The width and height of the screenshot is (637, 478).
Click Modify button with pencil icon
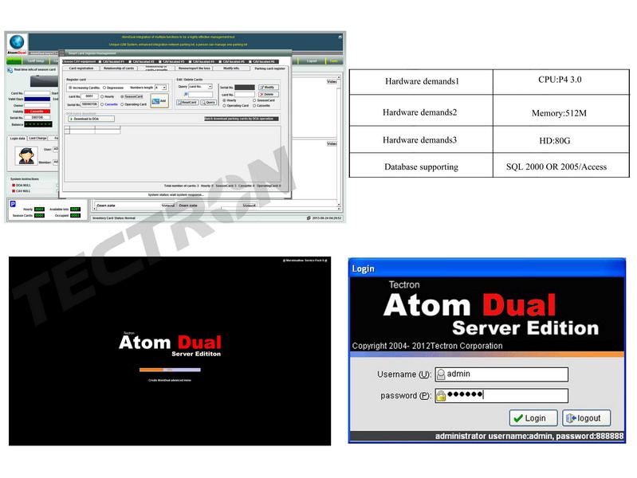(x=269, y=88)
